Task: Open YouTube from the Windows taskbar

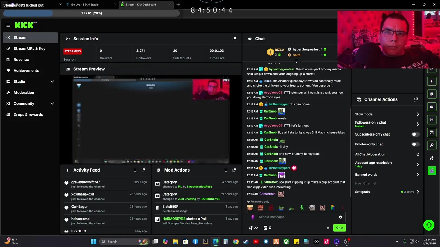Action: pyautogui.click(x=256, y=242)
